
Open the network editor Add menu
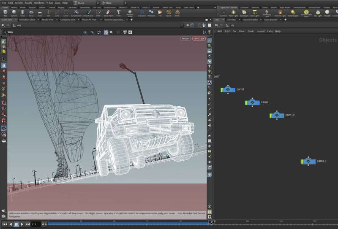tap(220, 31)
